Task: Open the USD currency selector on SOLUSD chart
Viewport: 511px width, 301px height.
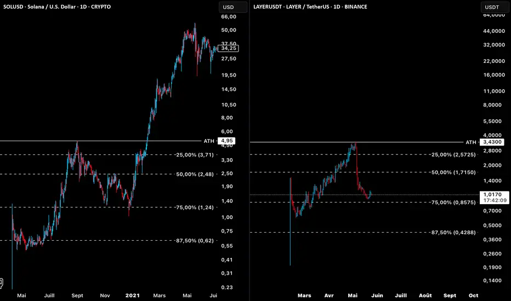Action: pos(232,7)
